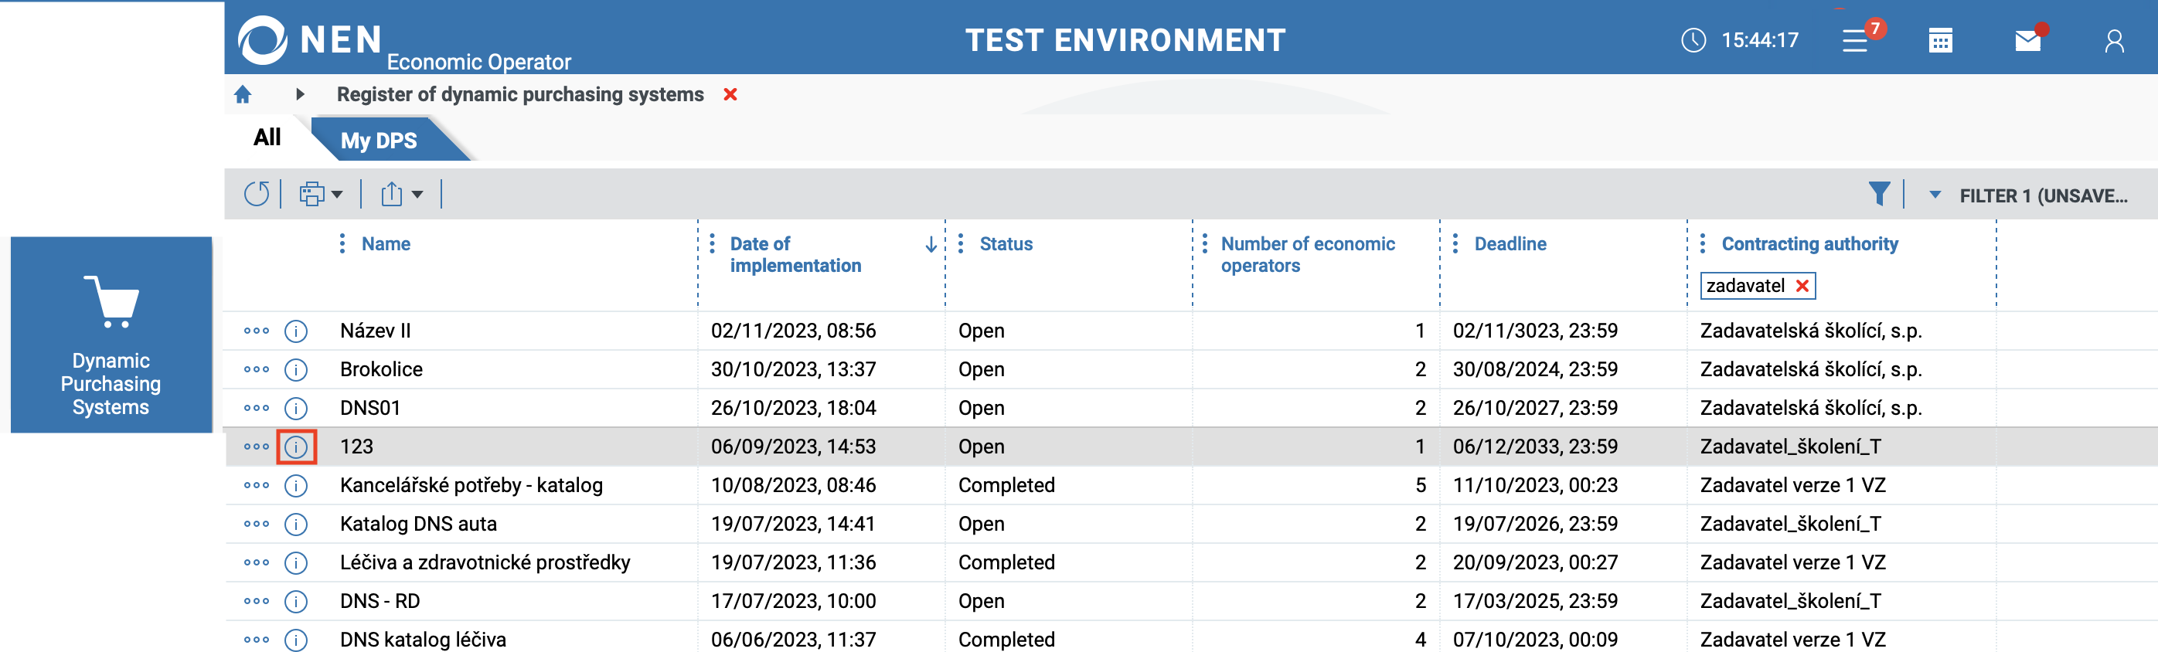This screenshot has height=652, width=2158.
Task: Click the home breadcrumb icon
Action: [x=243, y=94]
